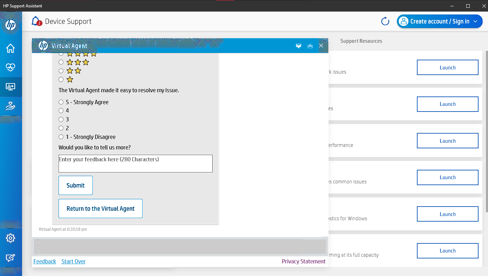Refresh the page using the circular arrow icon

tap(385, 21)
